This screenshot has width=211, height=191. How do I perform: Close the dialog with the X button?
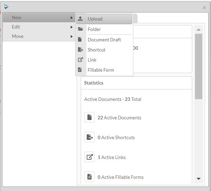tap(204, 8)
